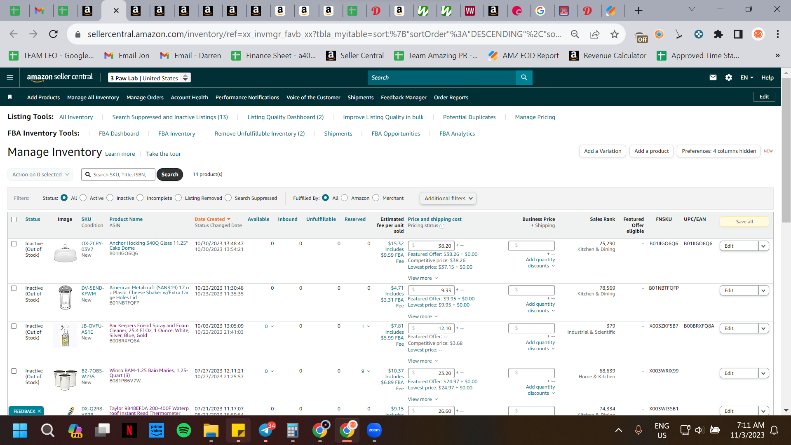
Task: Select the Search Suppressed status filter
Action: pos(228,198)
